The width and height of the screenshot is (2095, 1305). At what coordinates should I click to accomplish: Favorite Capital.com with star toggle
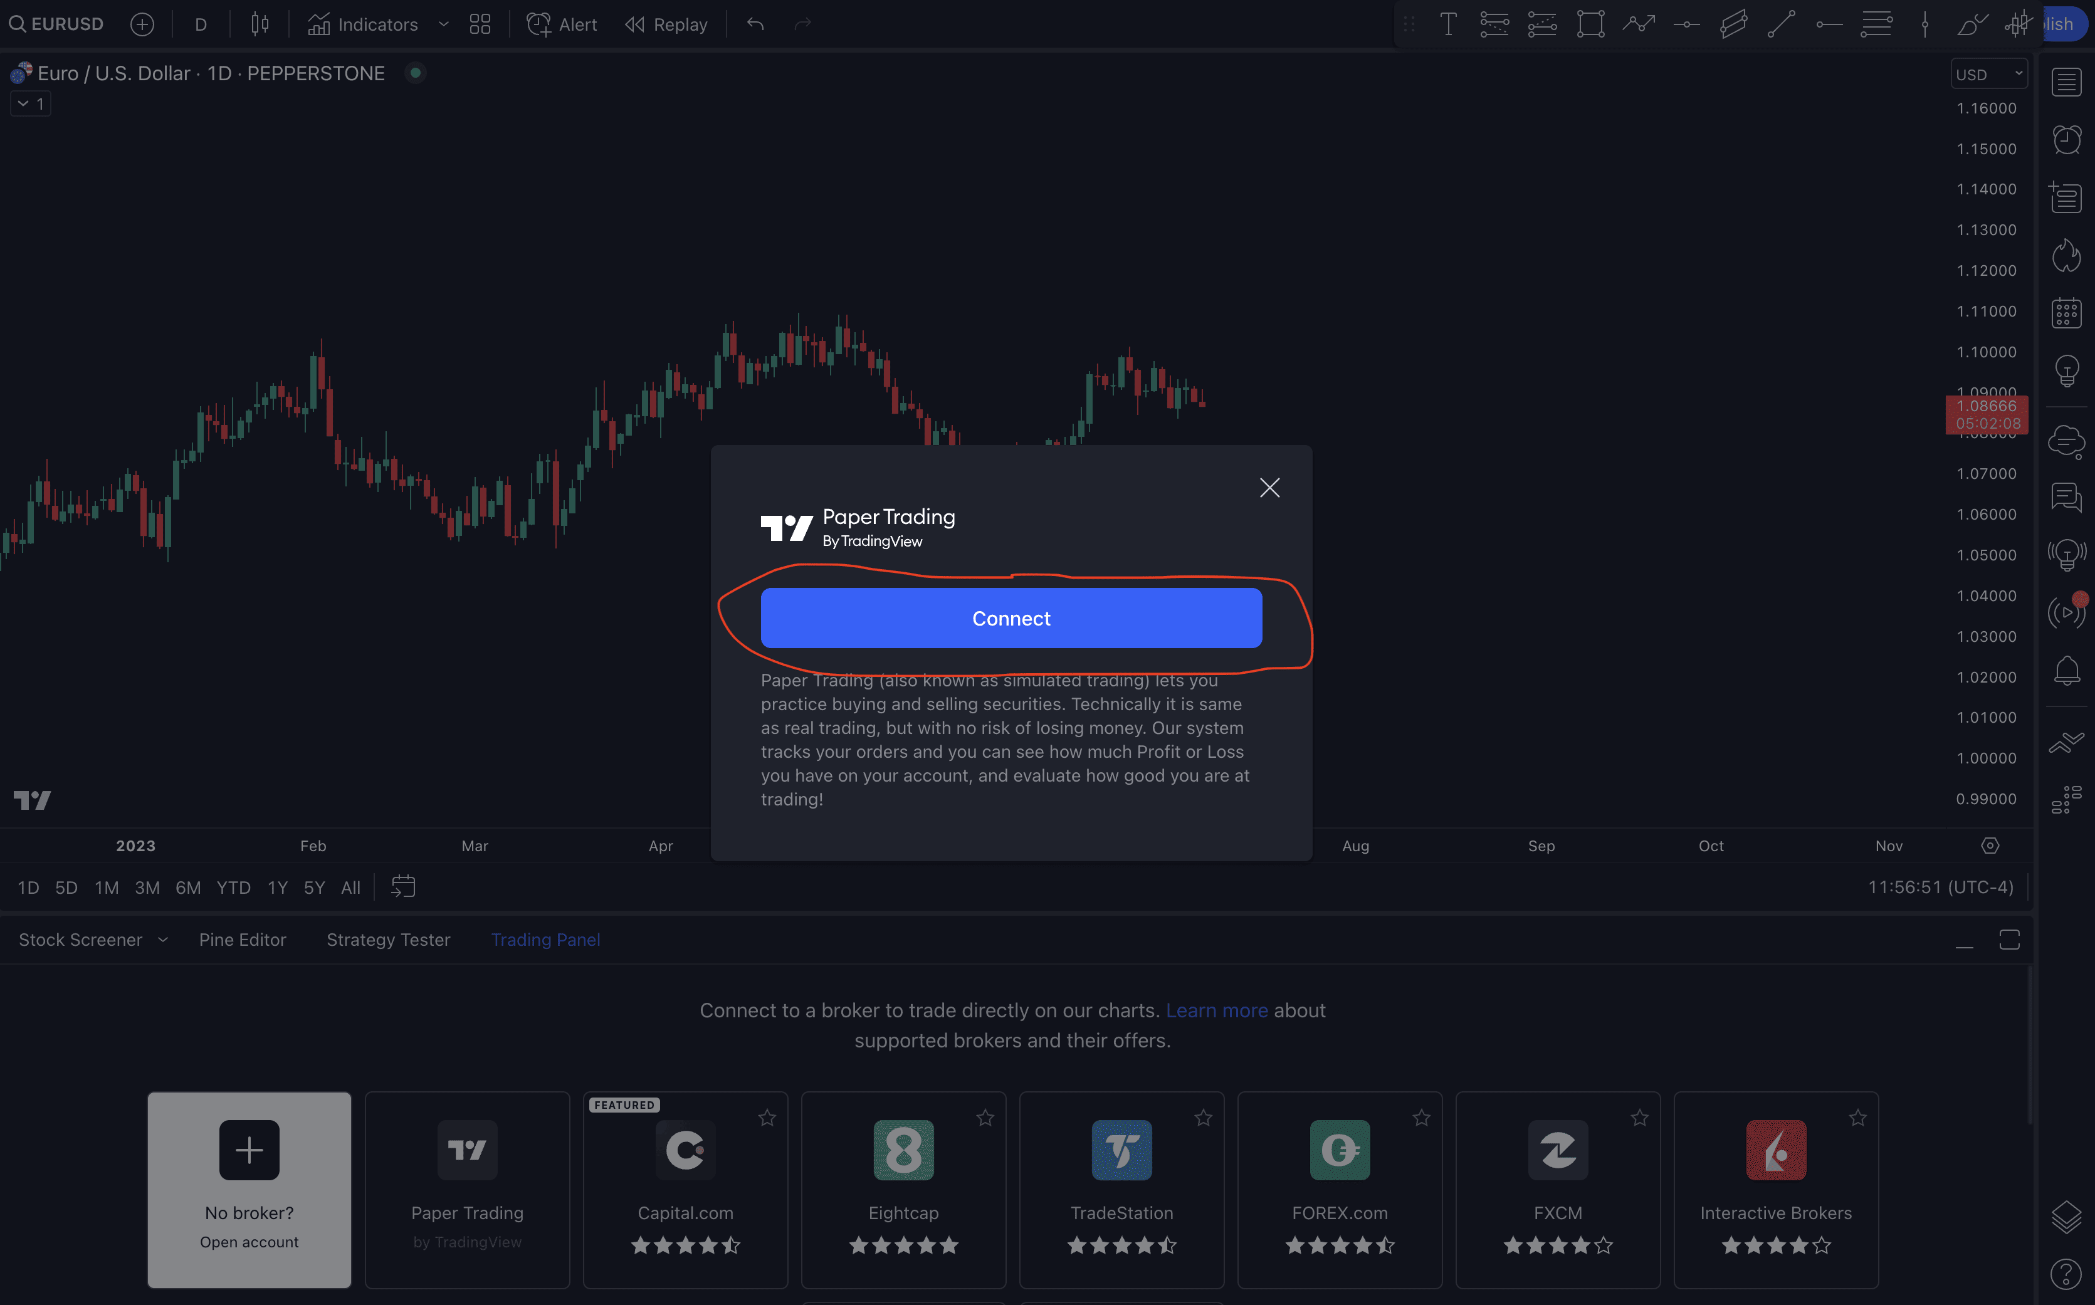pyautogui.click(x=767, y=1119)
